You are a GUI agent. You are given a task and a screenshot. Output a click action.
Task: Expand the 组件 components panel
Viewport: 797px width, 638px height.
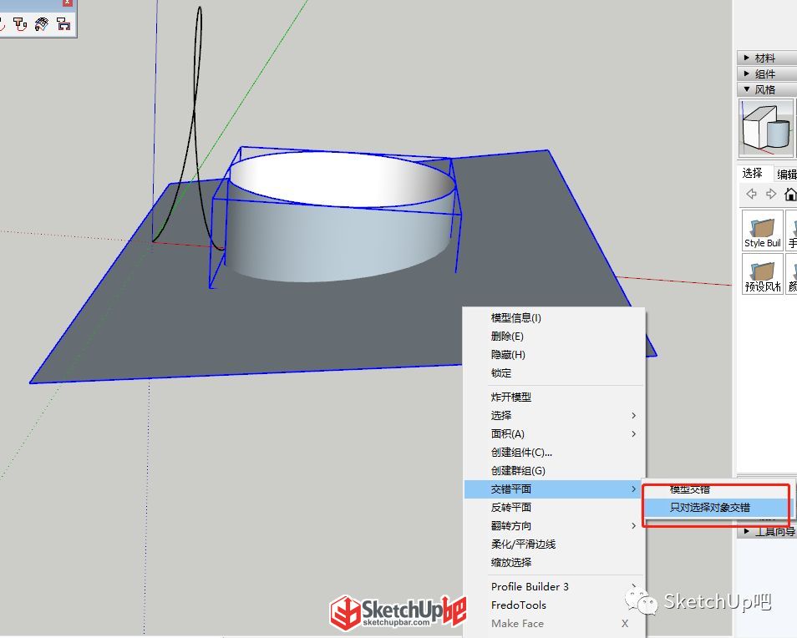pos(767,73)
